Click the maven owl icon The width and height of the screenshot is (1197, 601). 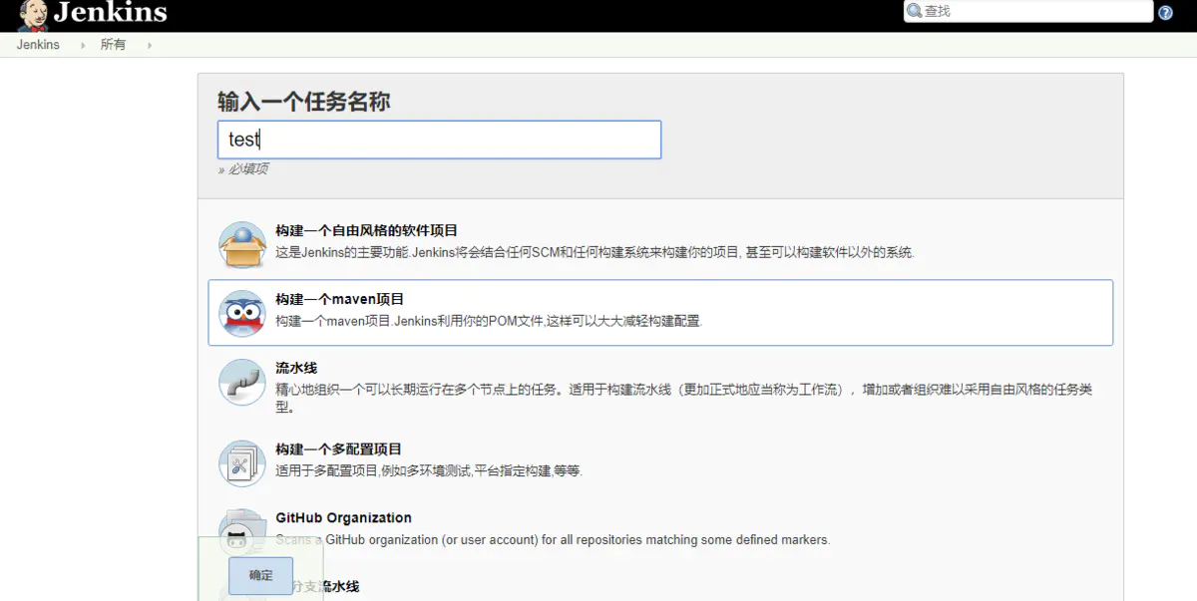[x=242, y=313]
